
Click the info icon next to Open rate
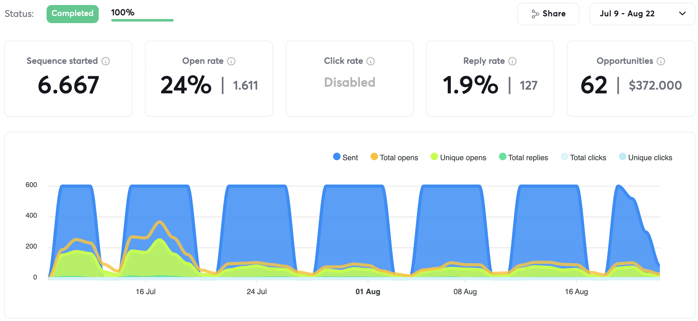click(x=231, y=61)
